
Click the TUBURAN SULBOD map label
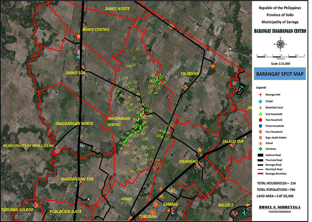click(17, 210)
